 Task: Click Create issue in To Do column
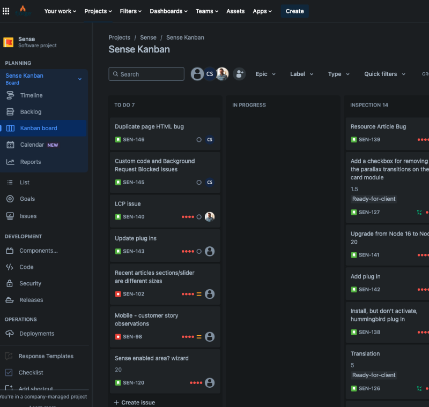click(135, 402)
